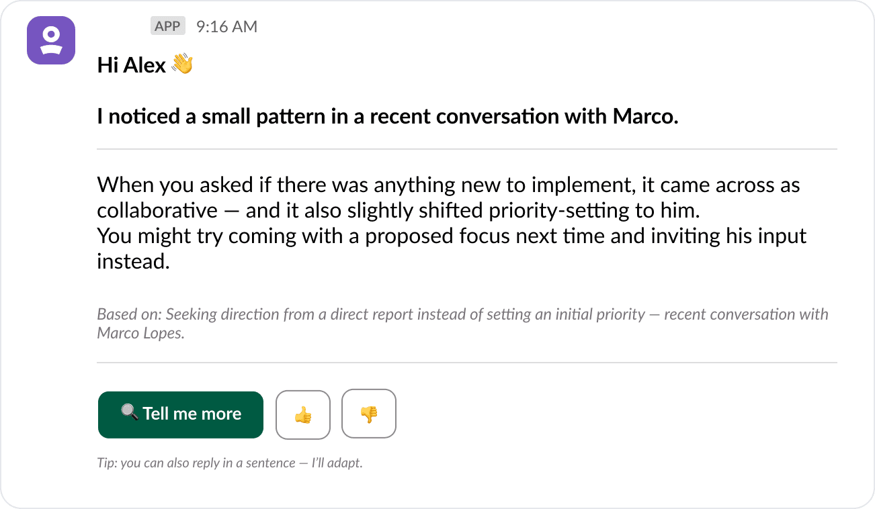The height and width of the screenshot is (509, 875).
Task: Click the purple app avatar icon
Action: 50,40
